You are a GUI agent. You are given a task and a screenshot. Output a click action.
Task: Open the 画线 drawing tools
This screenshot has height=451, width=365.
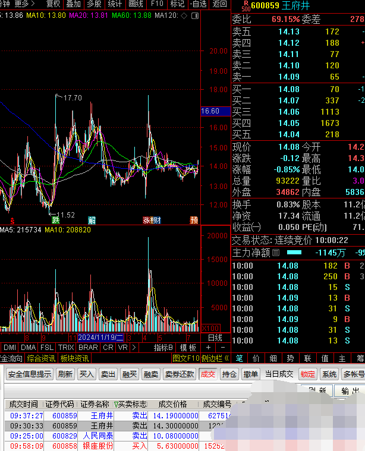click(x=136, y=4)
